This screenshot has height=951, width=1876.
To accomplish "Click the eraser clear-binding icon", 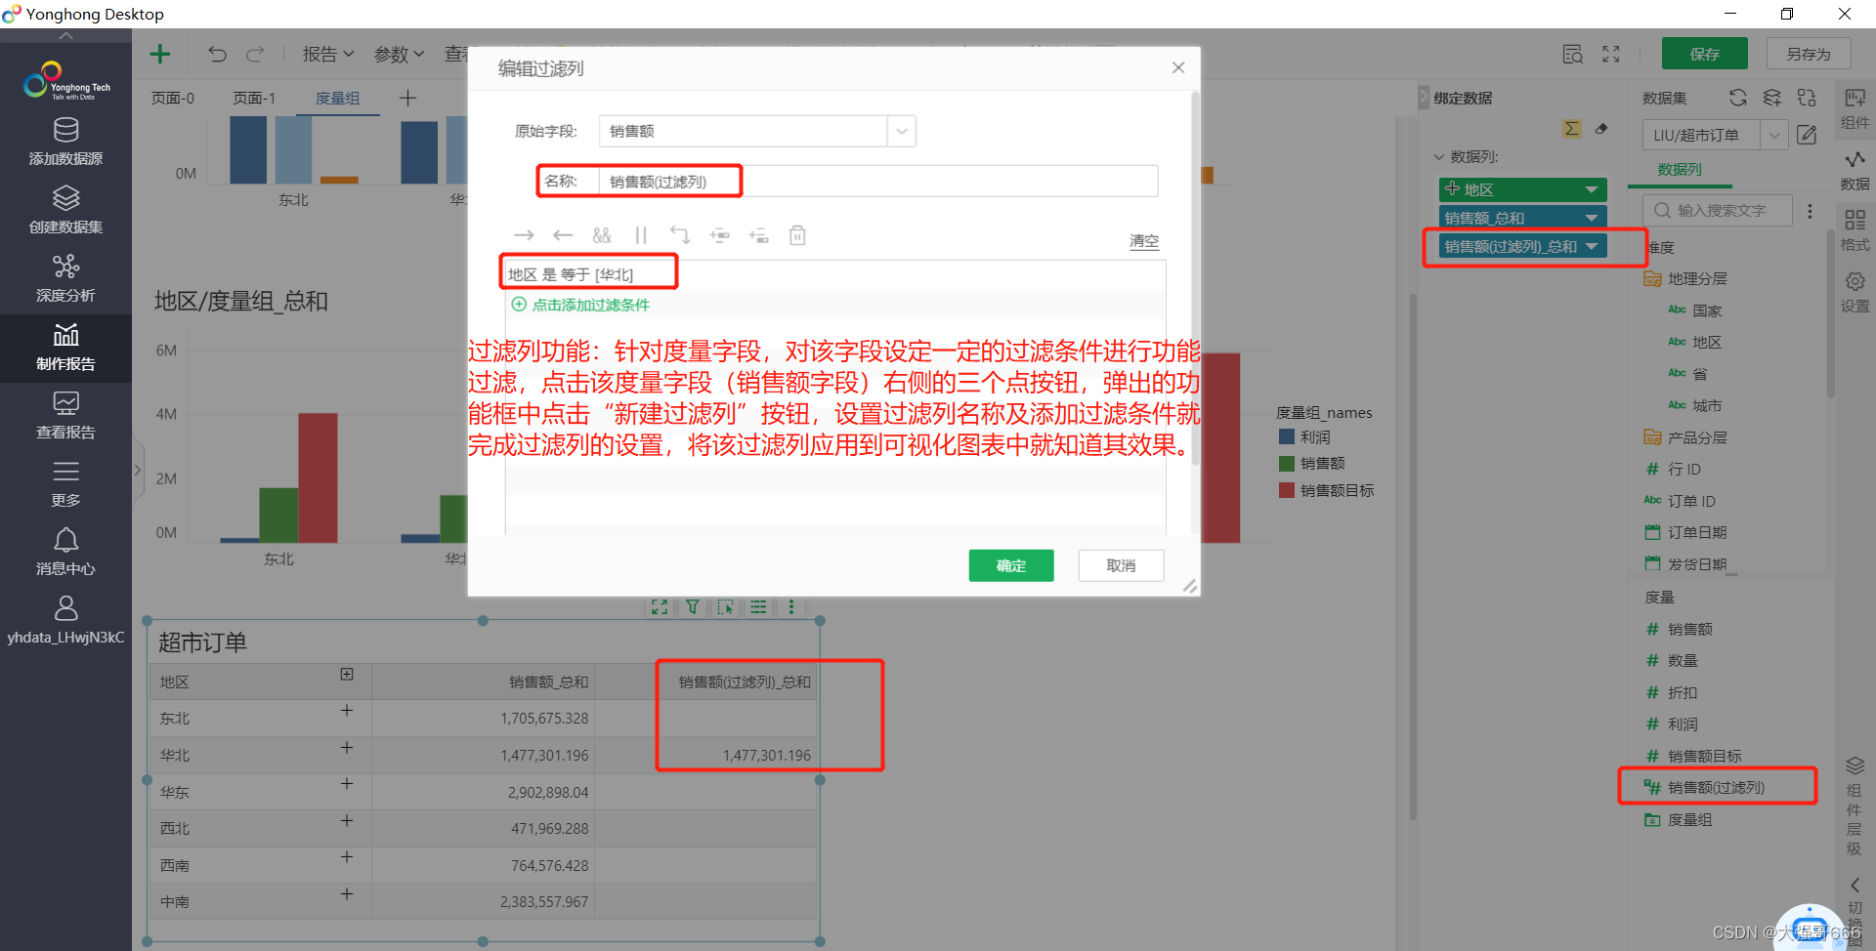I will coord(1601,129).
